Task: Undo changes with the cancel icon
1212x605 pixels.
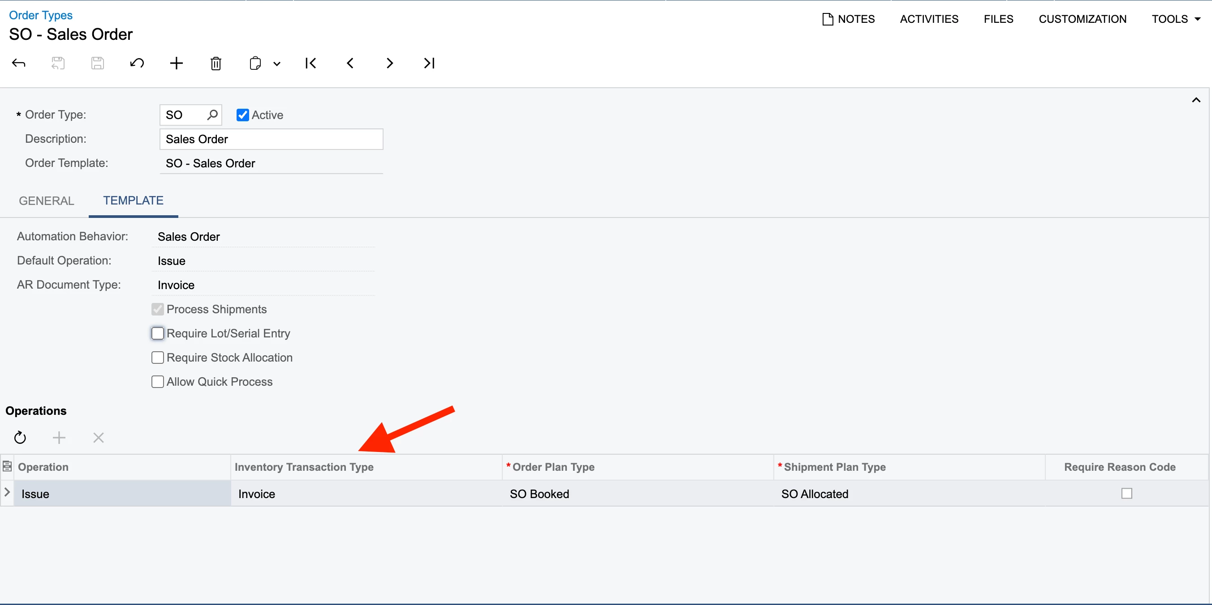Action: [137, 63]
